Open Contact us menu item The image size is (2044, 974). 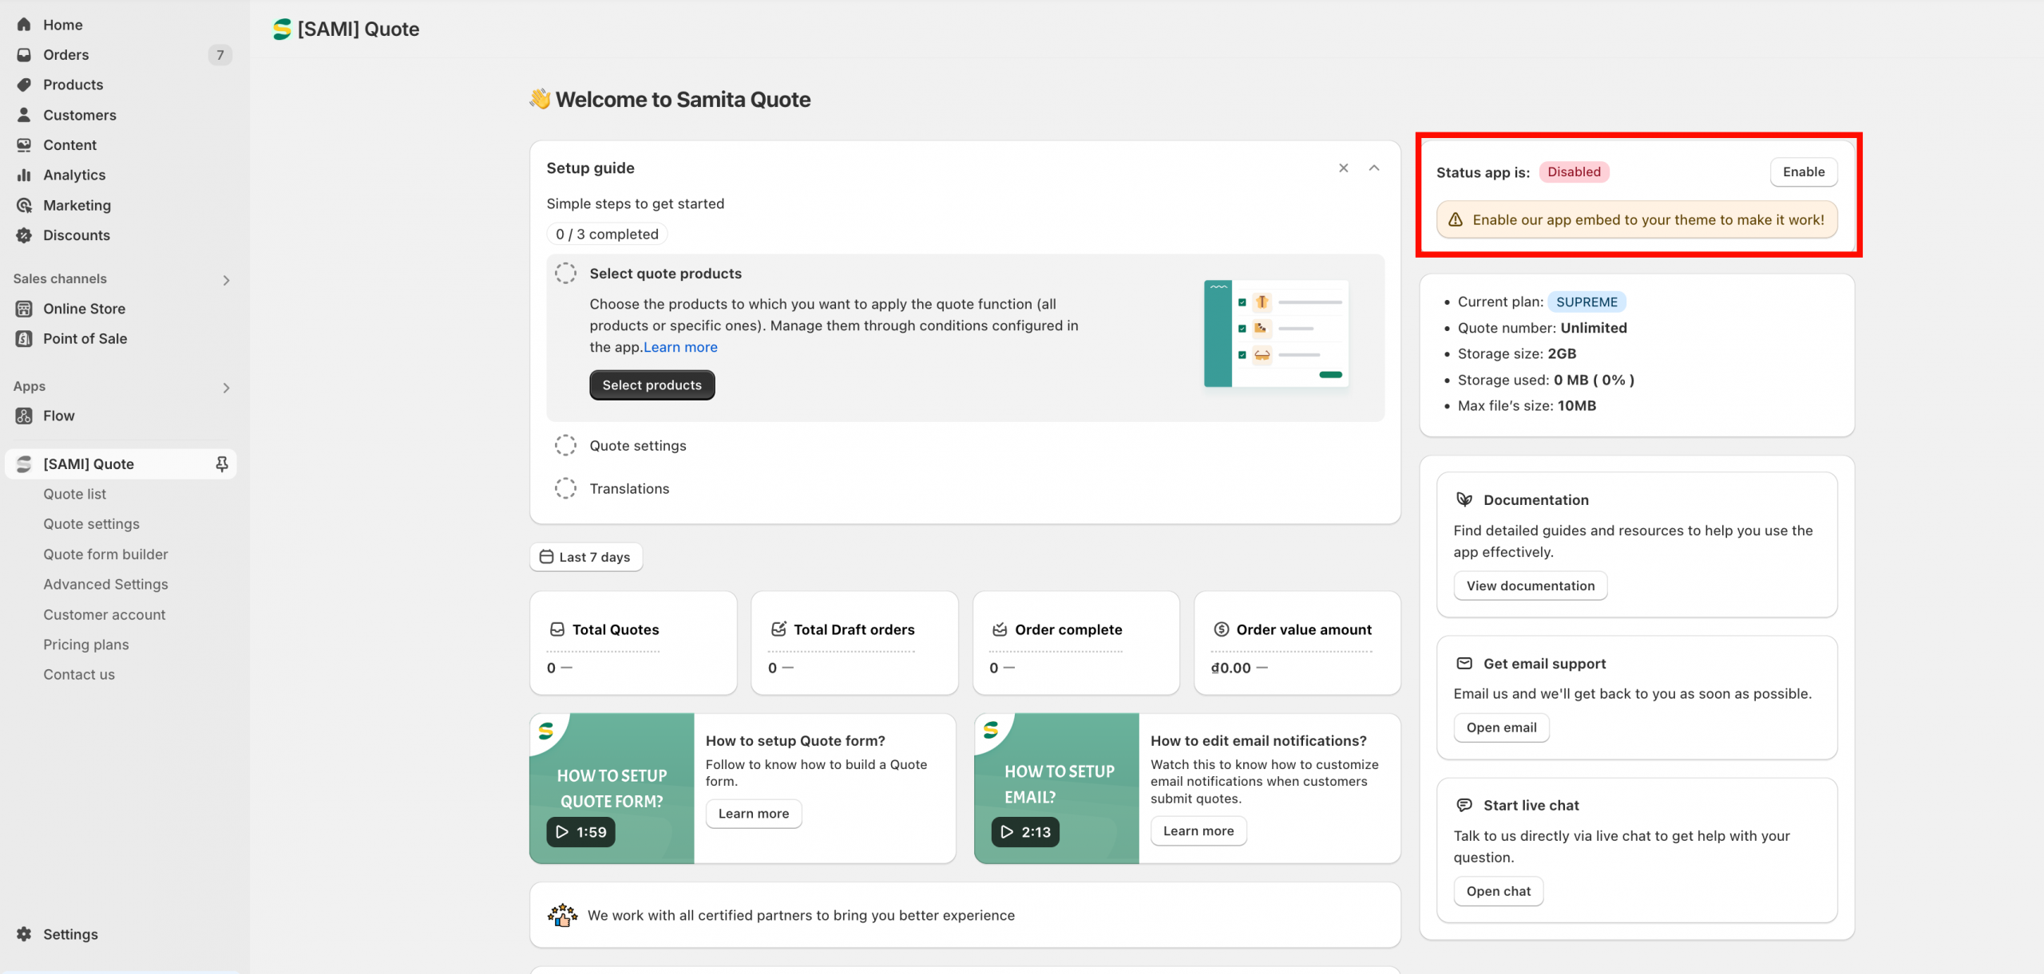(79, 675)
